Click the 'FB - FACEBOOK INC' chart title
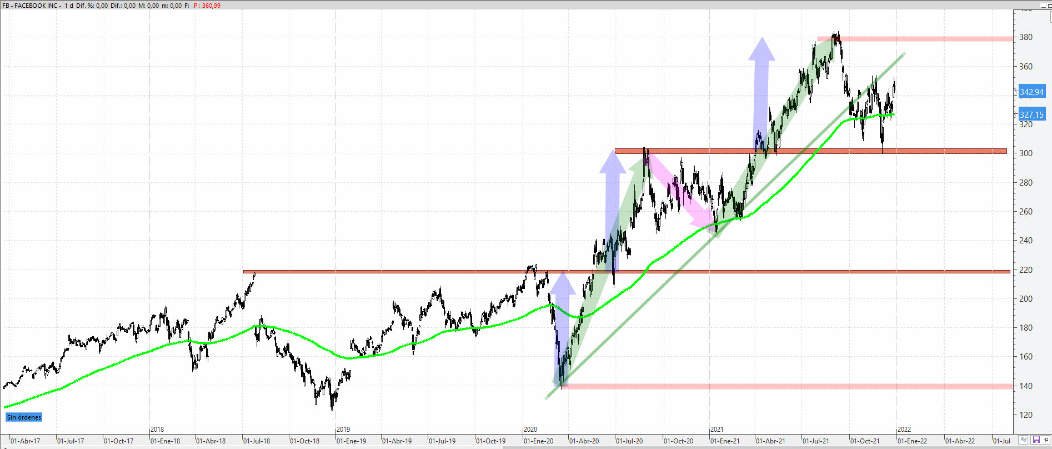1052x449 pixels. tap(32, 5)
